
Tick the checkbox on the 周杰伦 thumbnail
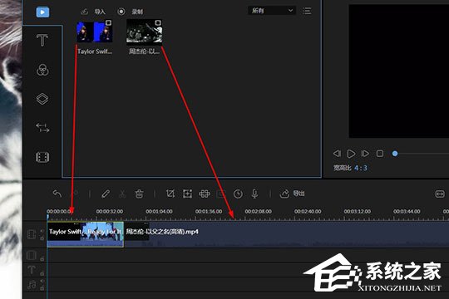coord(158,22)
